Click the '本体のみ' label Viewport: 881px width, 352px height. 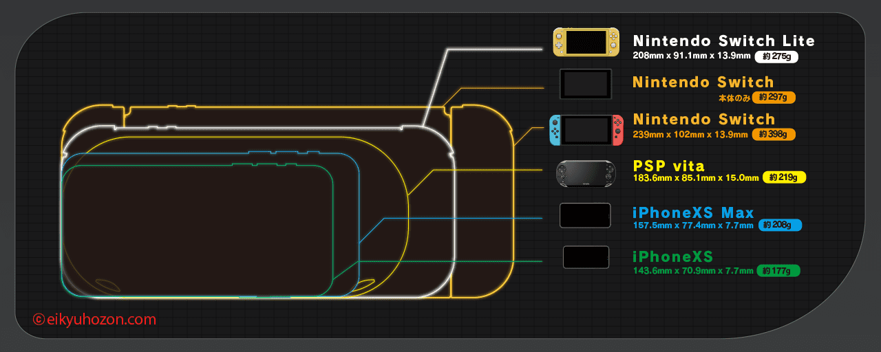pyautogui.click(x=733, y=98)
